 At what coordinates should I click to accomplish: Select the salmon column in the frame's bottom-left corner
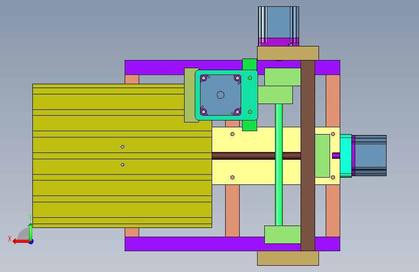click(132, 232)
